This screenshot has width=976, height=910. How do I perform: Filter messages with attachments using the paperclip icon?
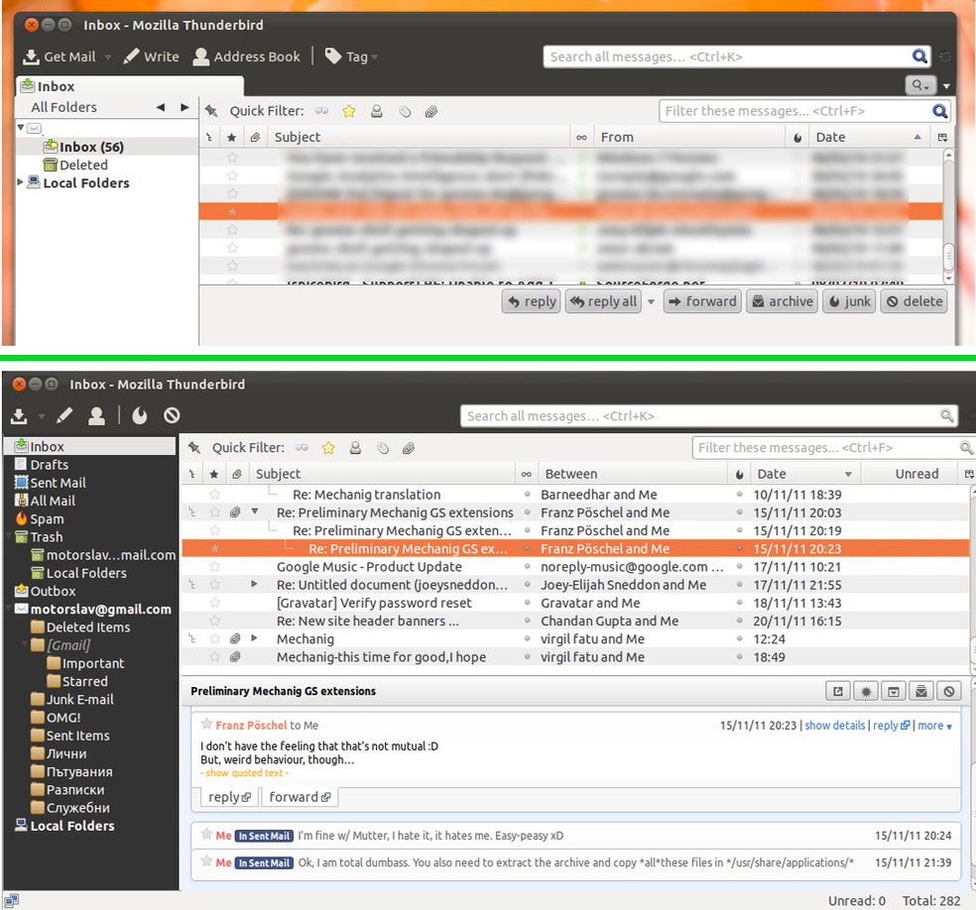click(408, 448)
